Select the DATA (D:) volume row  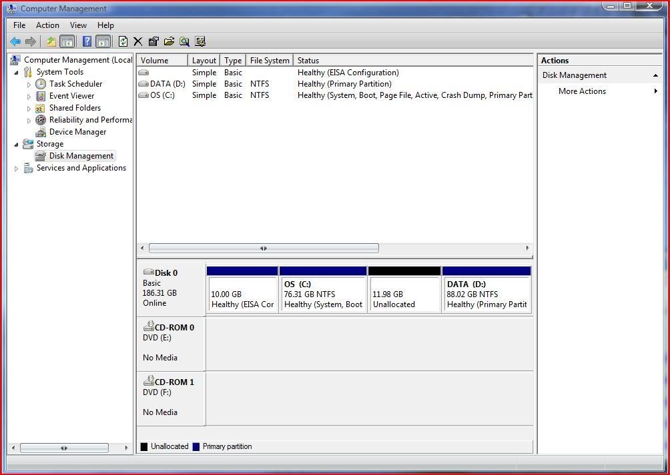click(x=335, y=84)
